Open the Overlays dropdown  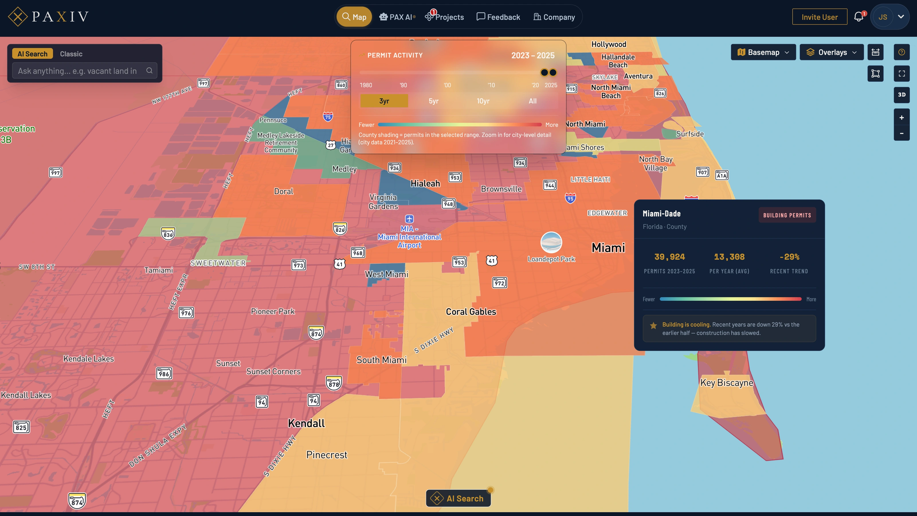832,52
